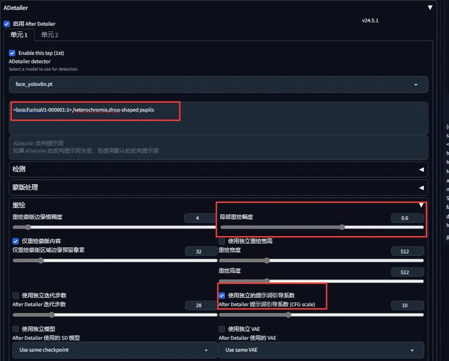Screen dimensions: 449x361
Task: Expand the 蒙版处理 section
Action: tap(421, 187)
